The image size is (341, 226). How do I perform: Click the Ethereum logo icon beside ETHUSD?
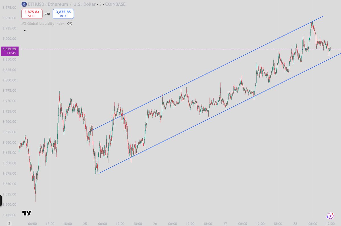point(24,4)
